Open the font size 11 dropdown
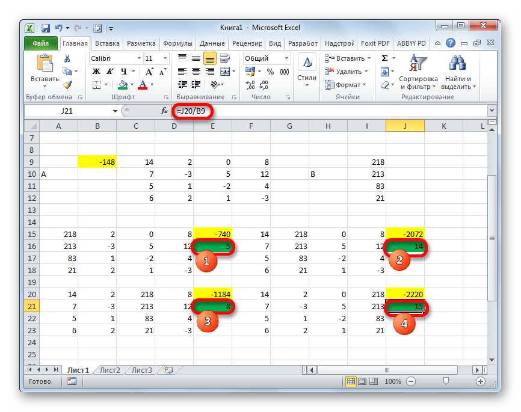Viewport: 521px width, 412px height. point(165,58)
